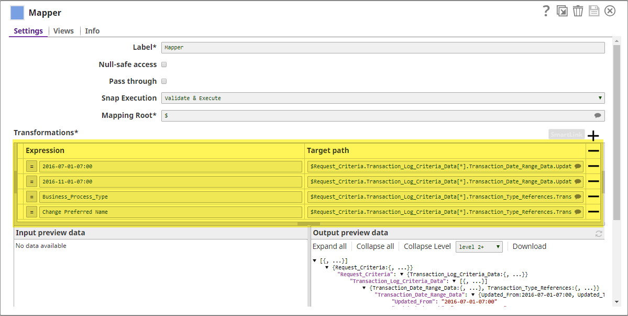Open the help question mark icon
The image size is (628, 316).
pyautogui.click(x=546, y=11)
